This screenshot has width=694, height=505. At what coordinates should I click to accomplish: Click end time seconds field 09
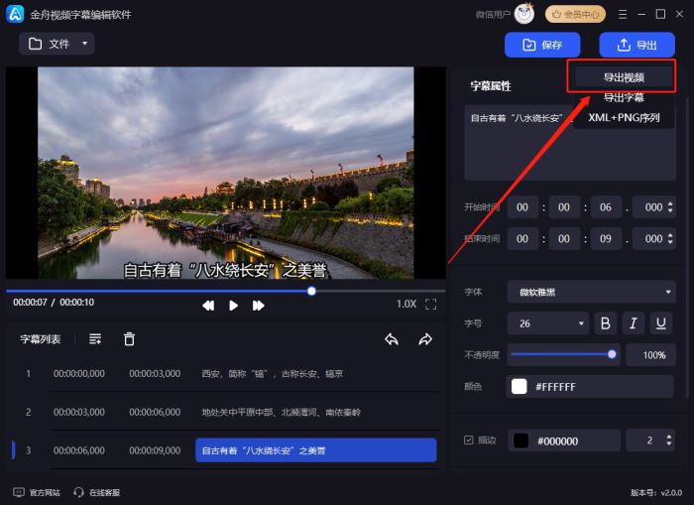[606, 239]
